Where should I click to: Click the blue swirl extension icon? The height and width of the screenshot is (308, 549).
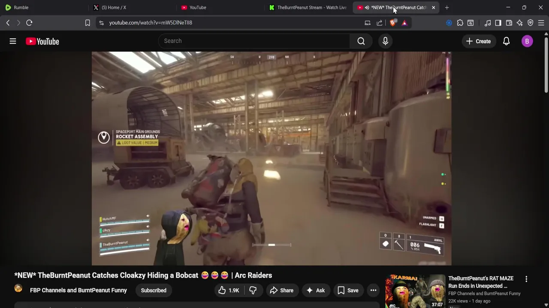click(449, 23)
